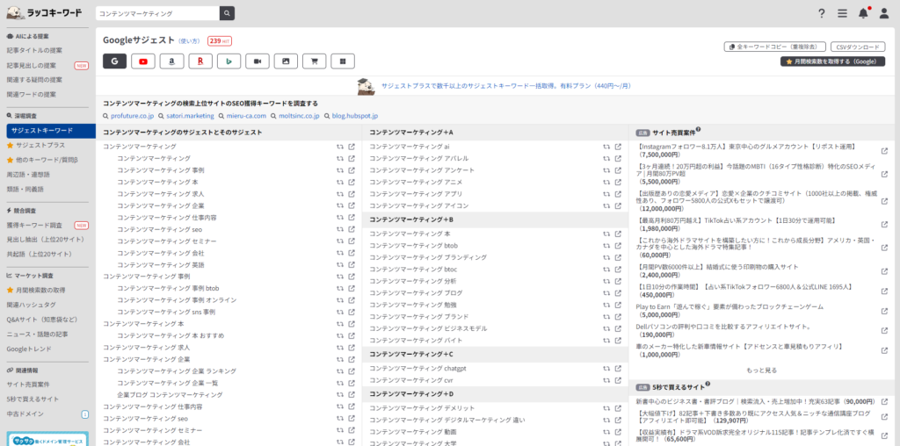The image size is (900, 446).
Task: Switch to Bing suggest source
Action: pyautogui.click(x=229, y=61)
